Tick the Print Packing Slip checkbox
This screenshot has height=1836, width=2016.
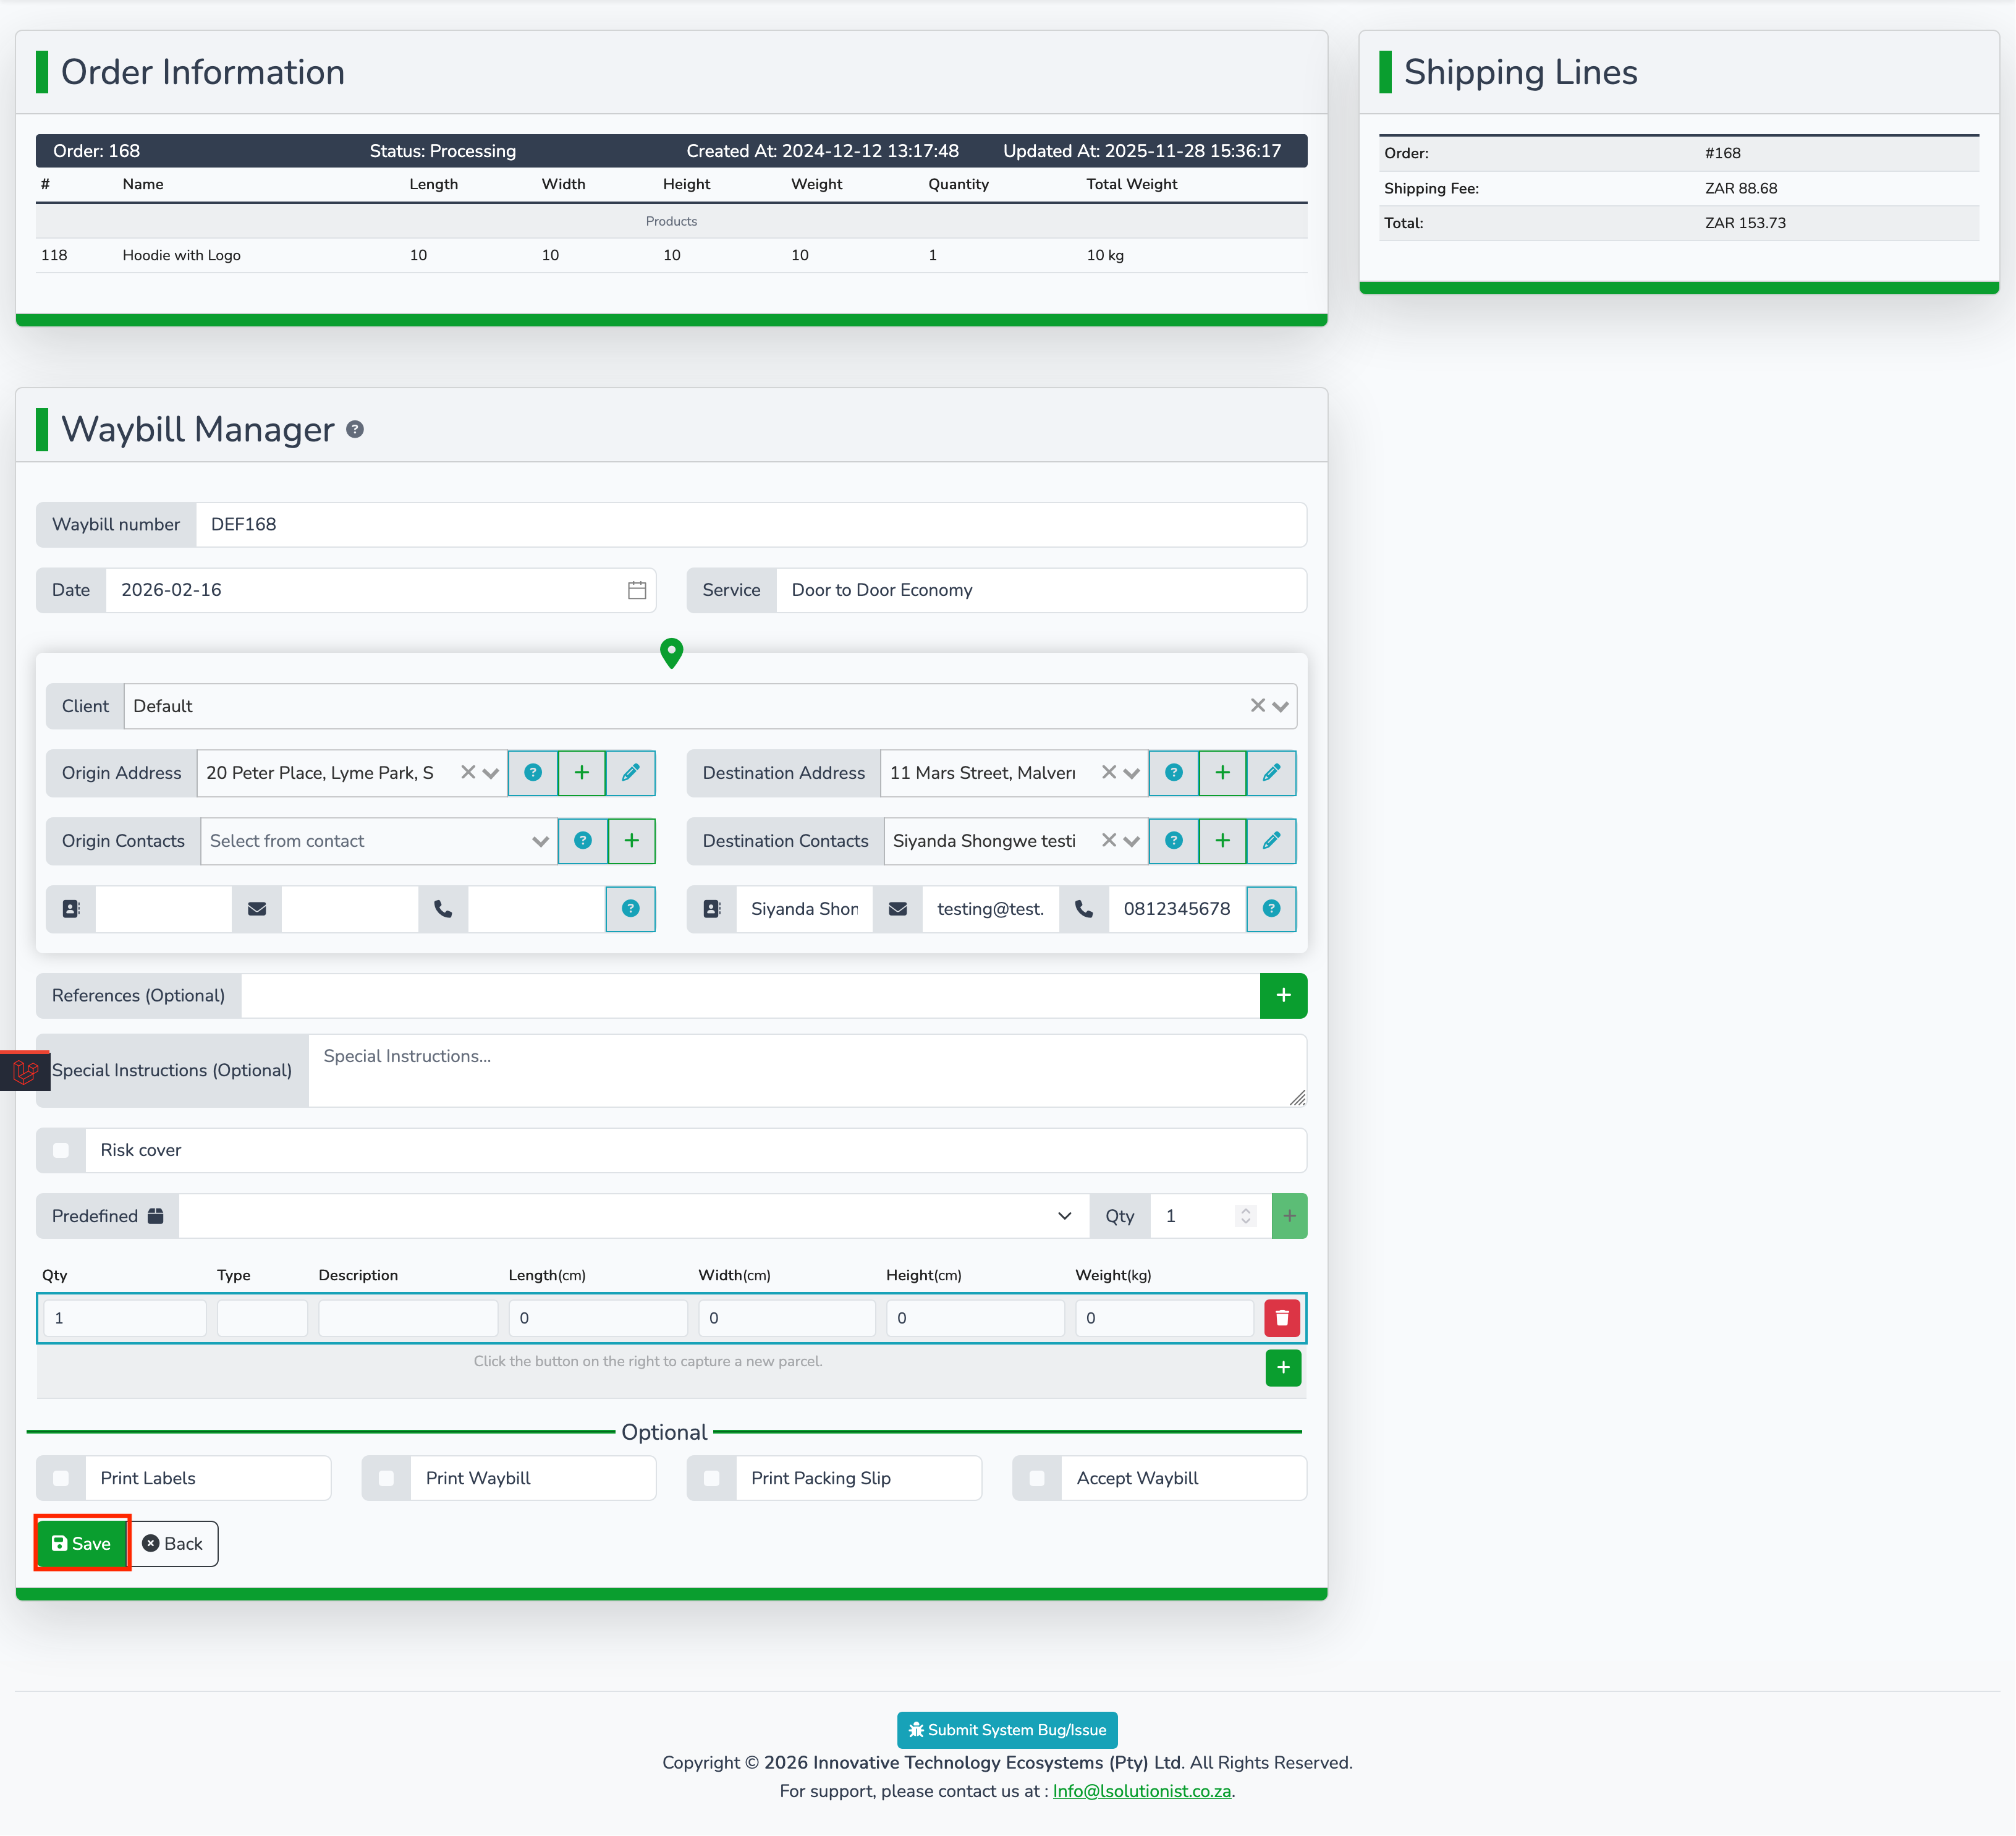[x=712, y=1479]
